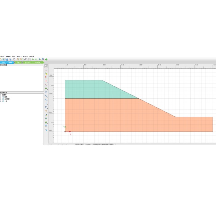This screenshot has width=216, height=201.
Task: Click the curved back-arrow icon in top toolbar
Action: tap(14, 59)
